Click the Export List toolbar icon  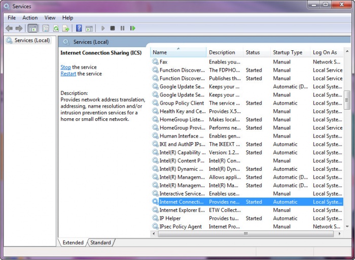coord(65,28)
